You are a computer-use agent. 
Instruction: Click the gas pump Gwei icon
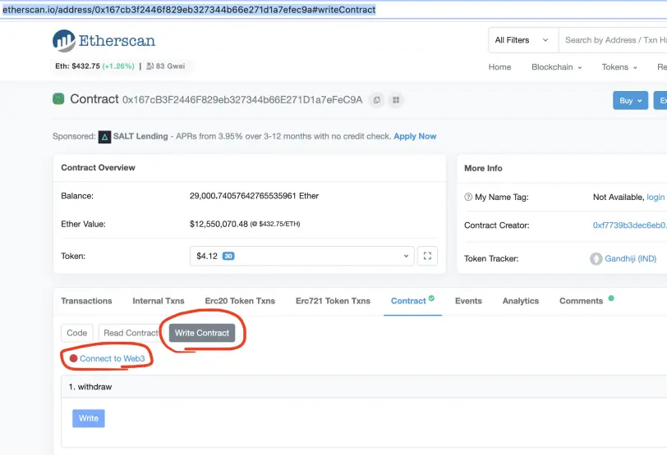[149, 66]
